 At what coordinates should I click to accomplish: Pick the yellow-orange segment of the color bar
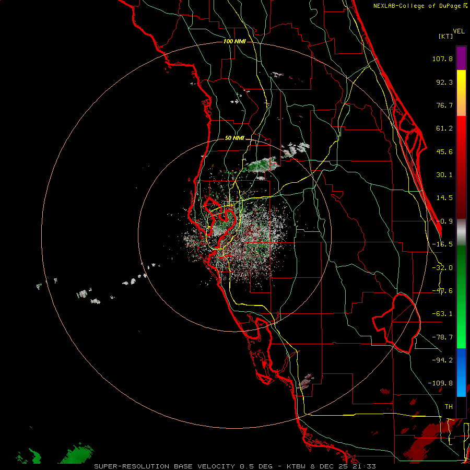[x=461, y=93]
